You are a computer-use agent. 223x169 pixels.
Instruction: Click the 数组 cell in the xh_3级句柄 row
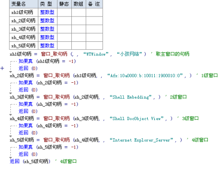(78, 29)
